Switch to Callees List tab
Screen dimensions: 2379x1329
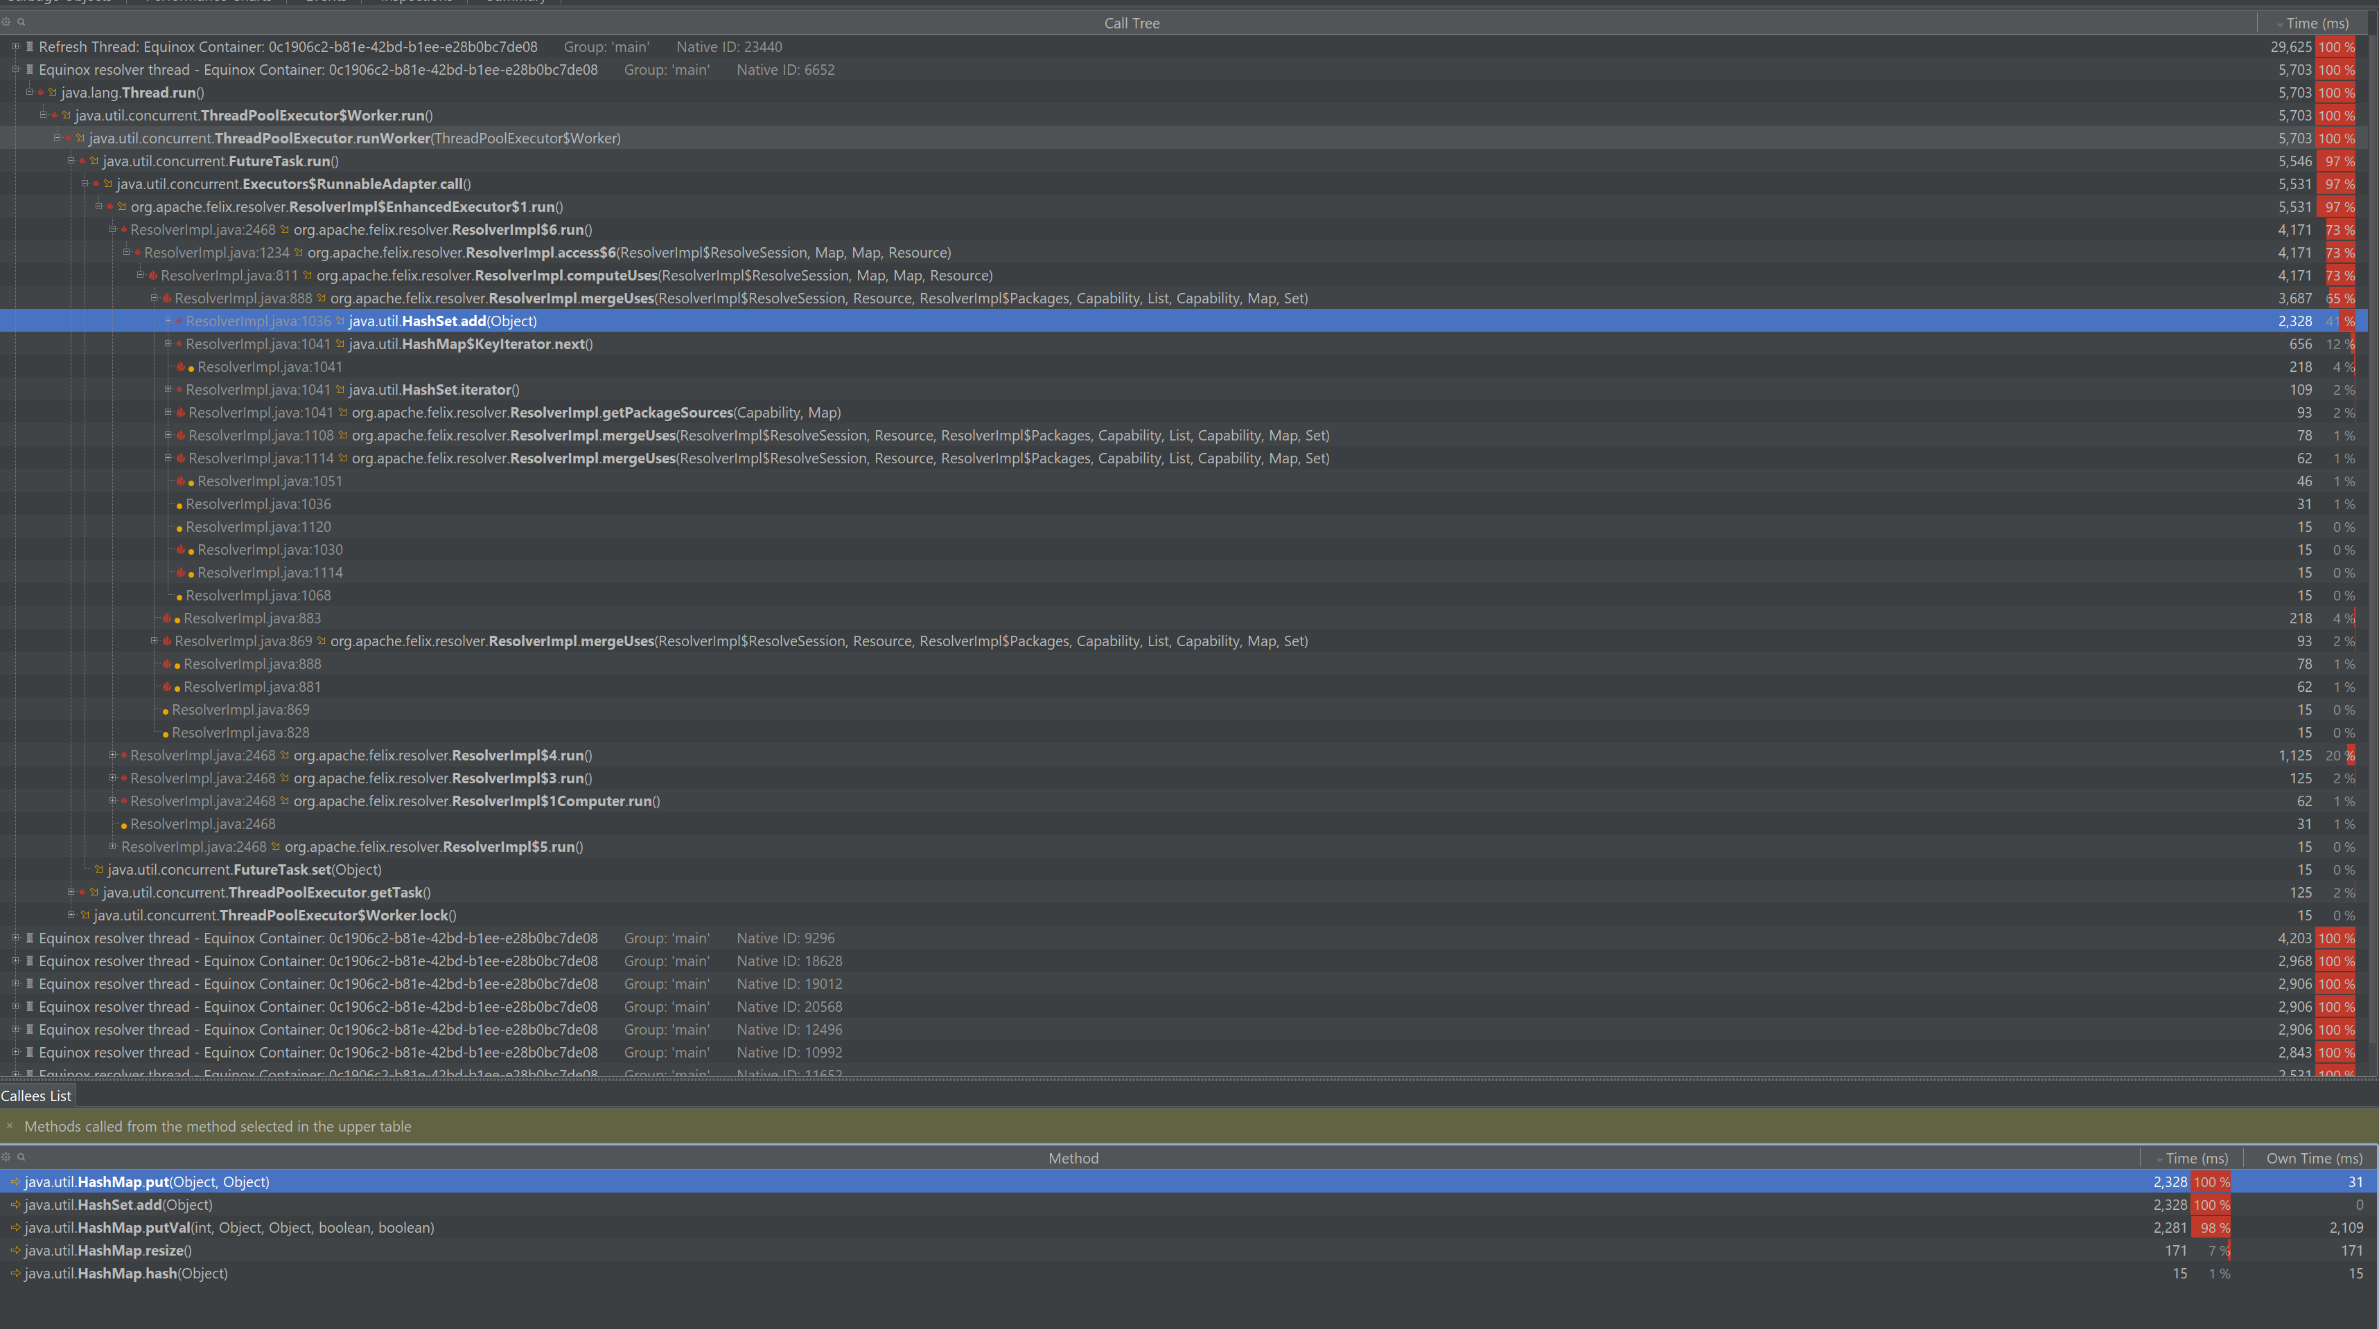pos(36,1096)
